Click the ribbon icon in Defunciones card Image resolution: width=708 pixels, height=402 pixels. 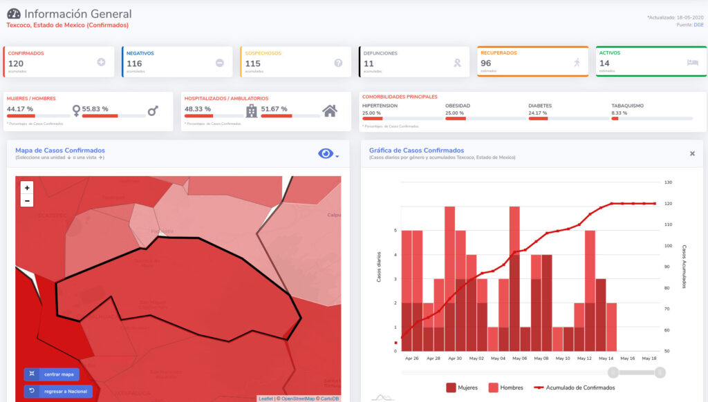click(x=457, y=63)
